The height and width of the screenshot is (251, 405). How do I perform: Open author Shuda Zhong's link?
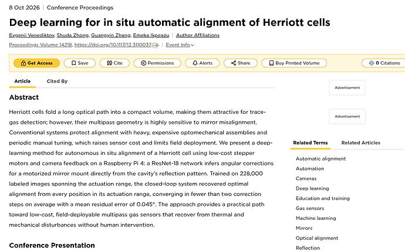point(73,35)
